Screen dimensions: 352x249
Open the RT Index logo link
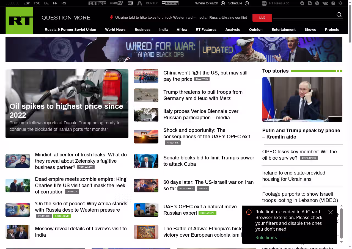click(97, 3)
